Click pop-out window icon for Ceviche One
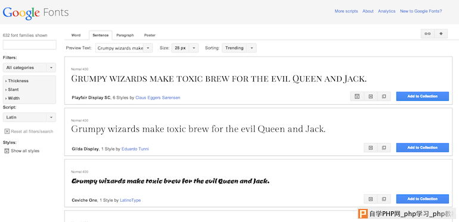 [x=384, y=199]
